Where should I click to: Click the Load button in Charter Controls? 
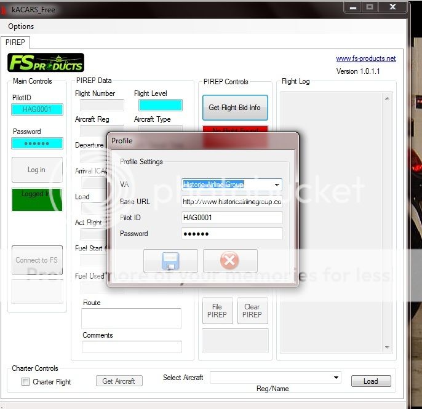click(371, 381)
